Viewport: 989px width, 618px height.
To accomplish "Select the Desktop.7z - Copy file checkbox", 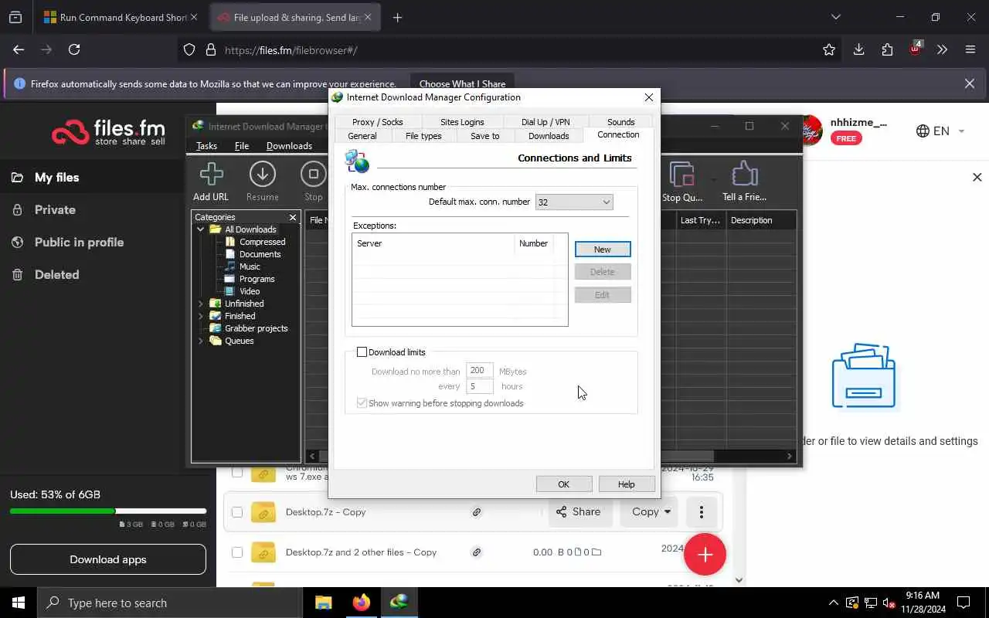I will coord(237,512).
